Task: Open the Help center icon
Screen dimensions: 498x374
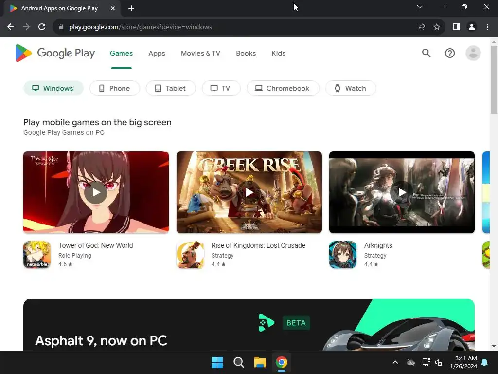Action: point(450,53)
